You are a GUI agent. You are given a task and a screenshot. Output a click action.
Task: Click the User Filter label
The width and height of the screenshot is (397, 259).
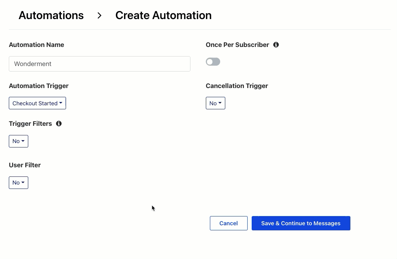[x=25, y=165]
